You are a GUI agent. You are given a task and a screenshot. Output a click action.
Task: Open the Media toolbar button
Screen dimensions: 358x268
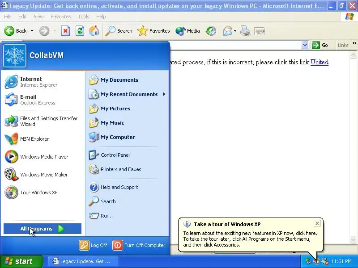(188, 31)
